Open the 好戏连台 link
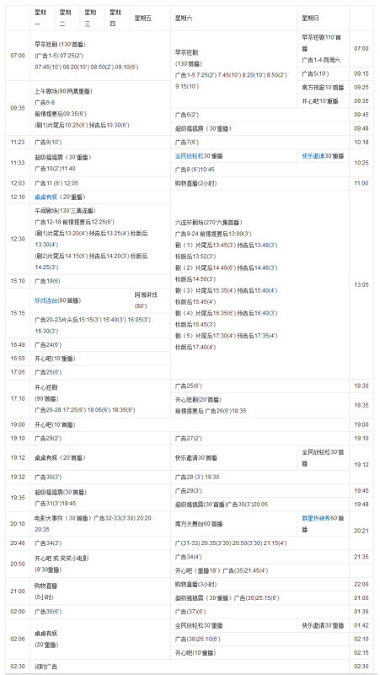380x675 pixels. click(46, 300)
